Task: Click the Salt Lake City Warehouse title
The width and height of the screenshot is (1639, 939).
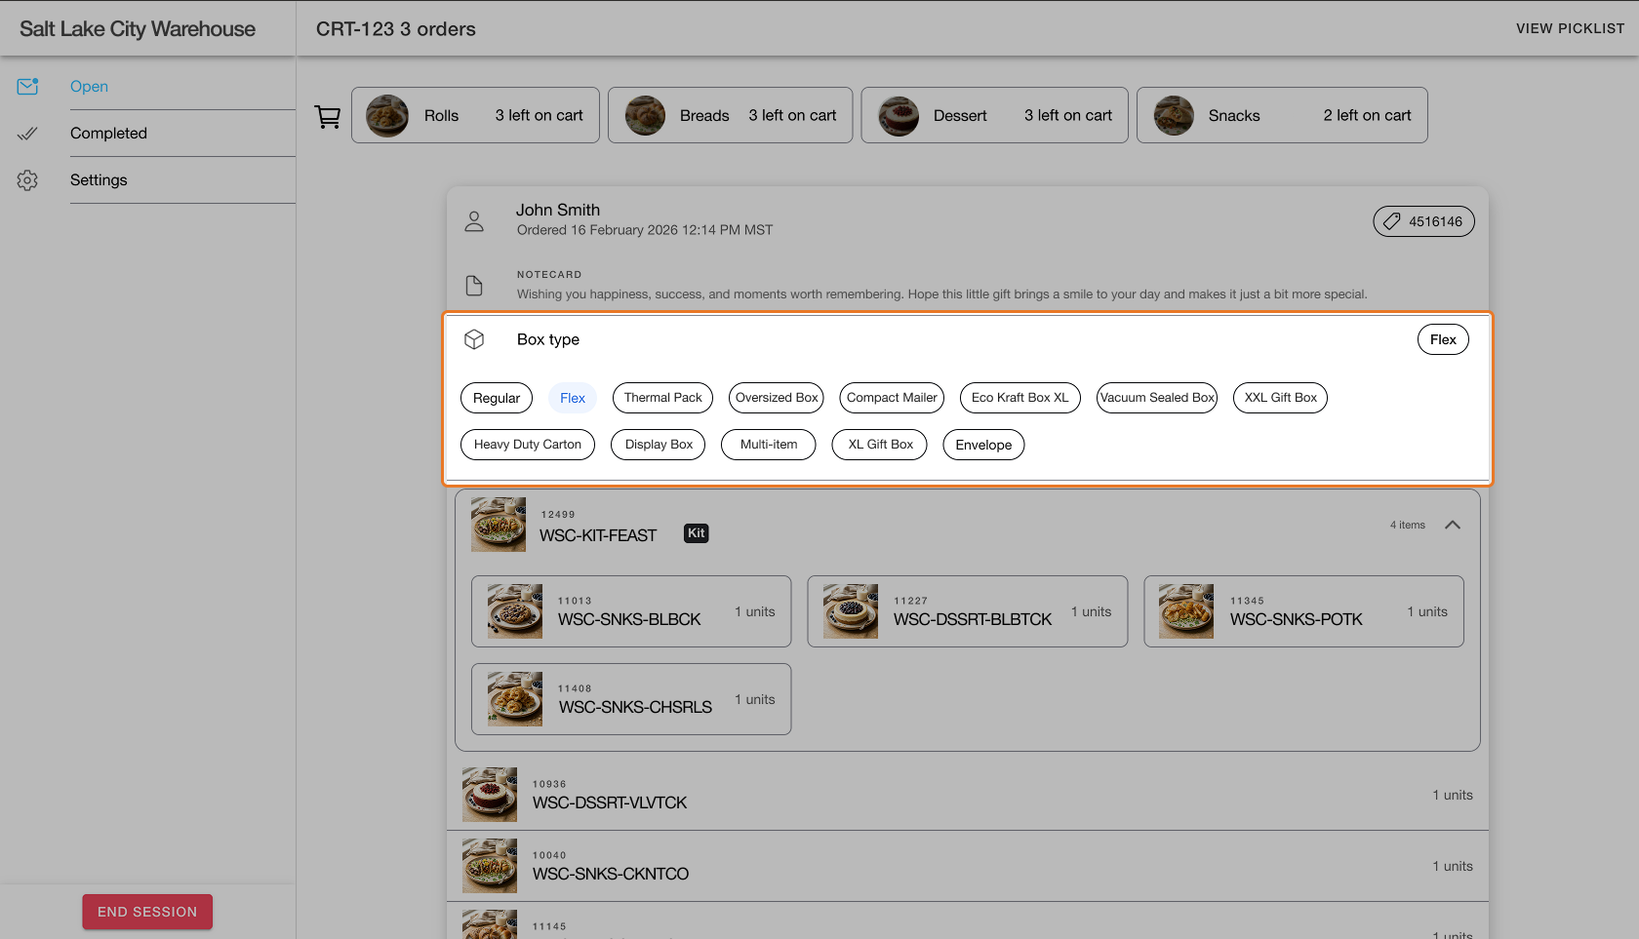Action: pyautogui.click(x=138, y=29)
